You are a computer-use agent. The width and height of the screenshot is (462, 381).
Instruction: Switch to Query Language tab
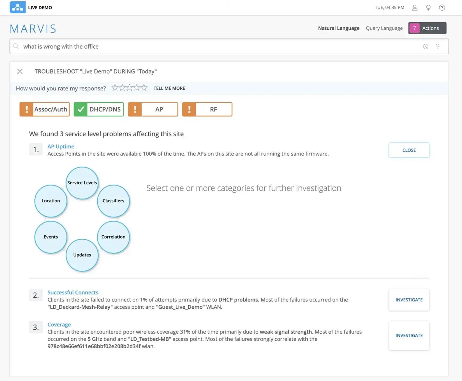point(384,28)
